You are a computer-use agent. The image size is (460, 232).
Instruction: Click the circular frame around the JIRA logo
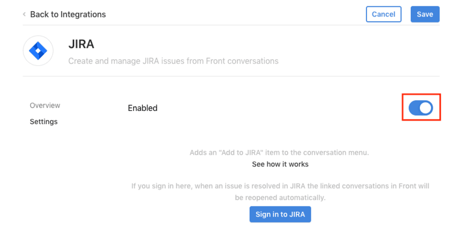click(x=38, y=51)
